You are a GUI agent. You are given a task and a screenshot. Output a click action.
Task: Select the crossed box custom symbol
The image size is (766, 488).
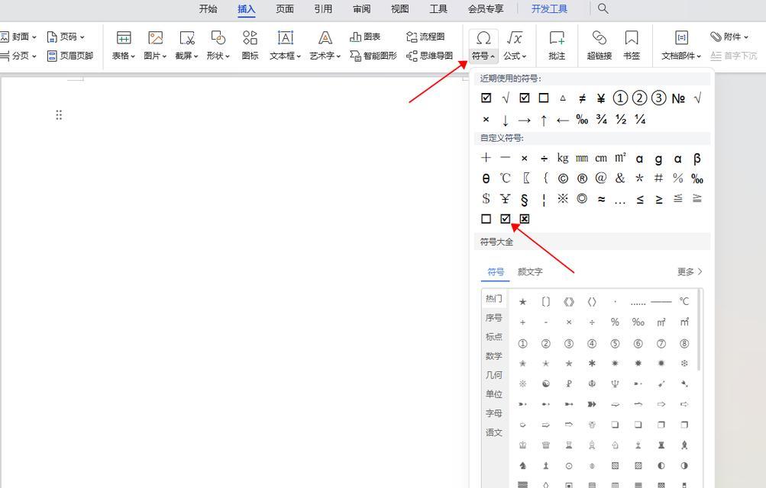524,218
